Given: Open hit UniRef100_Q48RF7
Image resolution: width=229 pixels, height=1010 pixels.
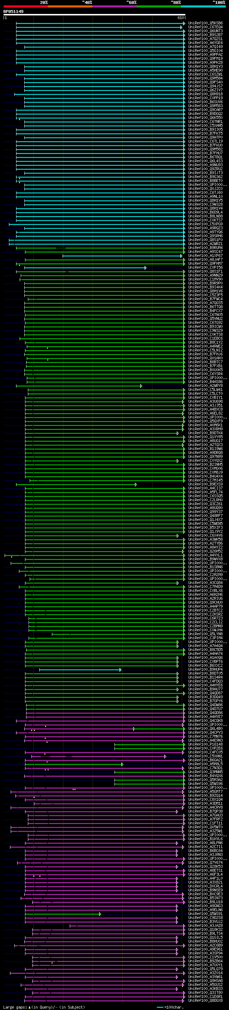Looking at the screenshot, I should (x=205, y=516).
